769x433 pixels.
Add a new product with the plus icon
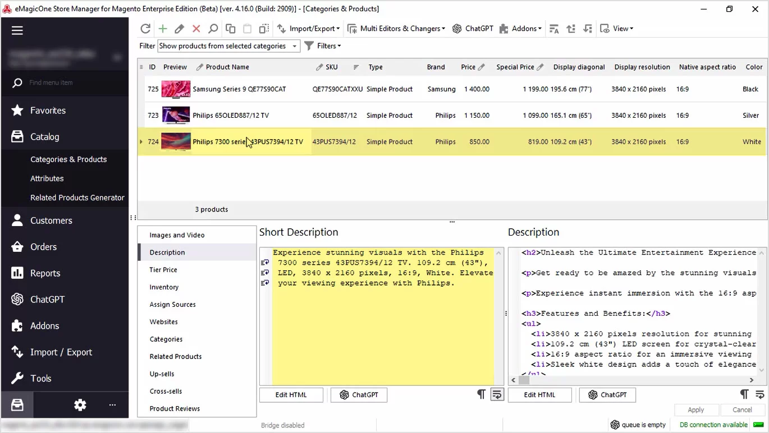[163, 29]
